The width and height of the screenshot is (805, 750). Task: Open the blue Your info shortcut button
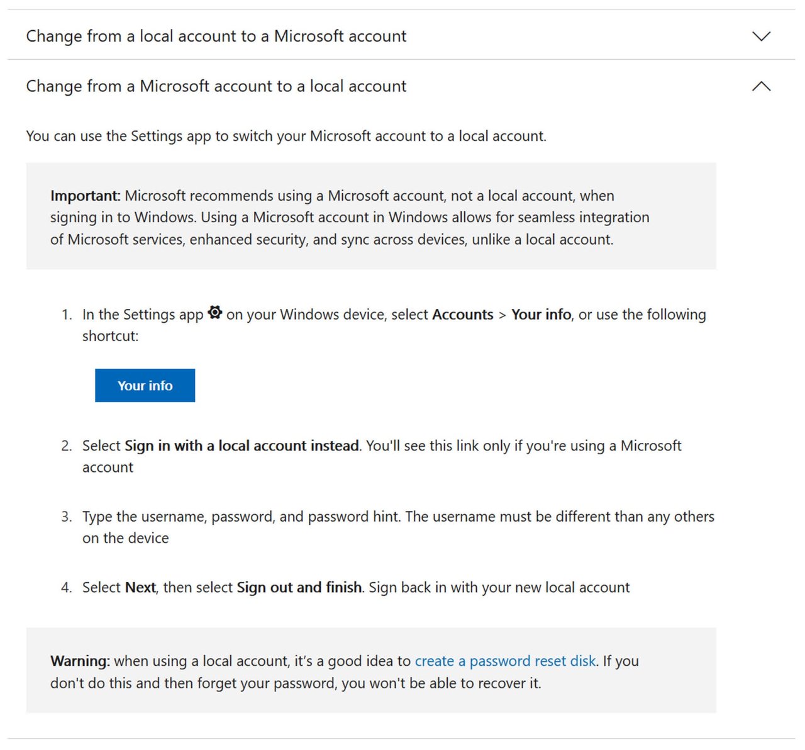pos(145,385)
